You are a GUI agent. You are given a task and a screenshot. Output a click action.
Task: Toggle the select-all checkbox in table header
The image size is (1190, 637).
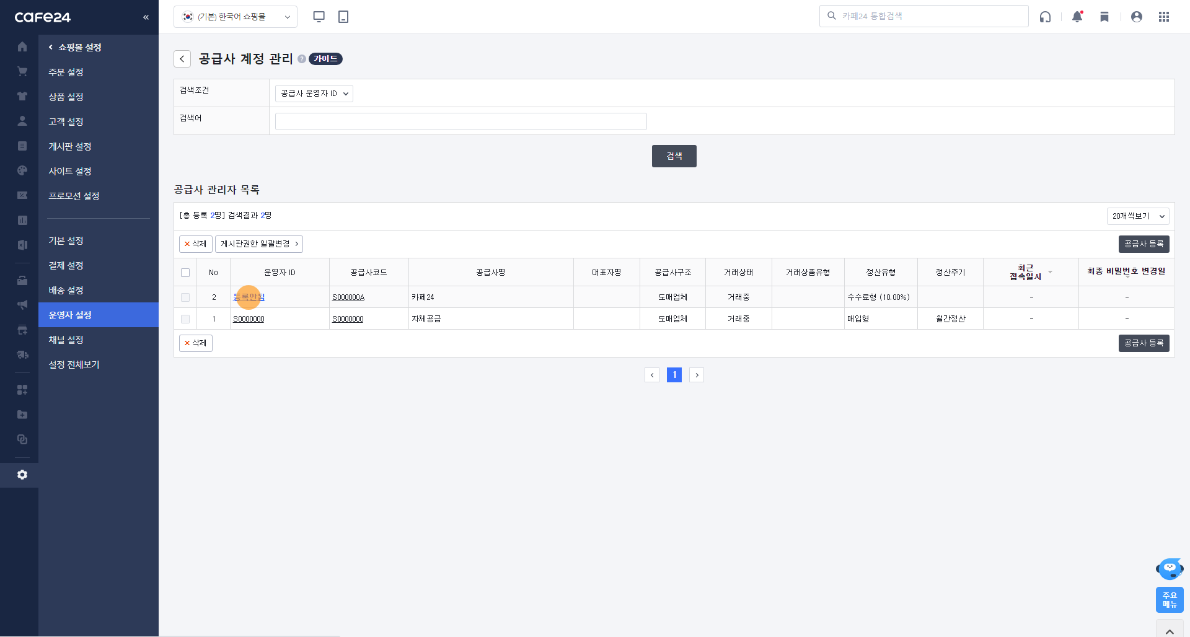pyautogui.click(x=185, y=273)
